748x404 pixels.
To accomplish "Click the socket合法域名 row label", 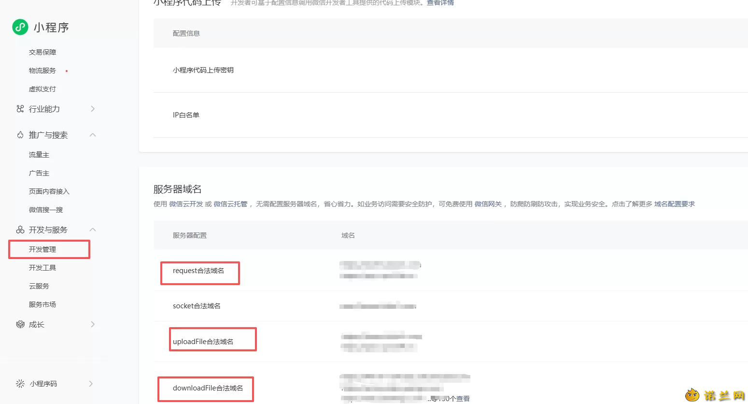I will tap(197, 306).
